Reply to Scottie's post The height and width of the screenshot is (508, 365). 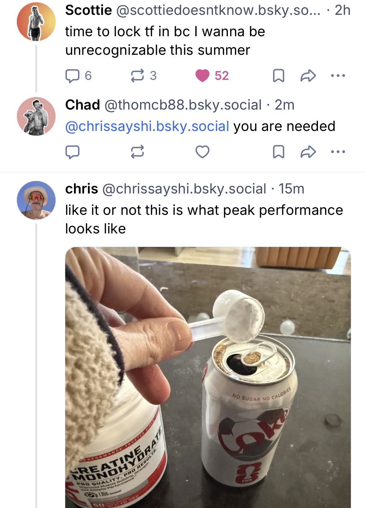tap(72, 76)
